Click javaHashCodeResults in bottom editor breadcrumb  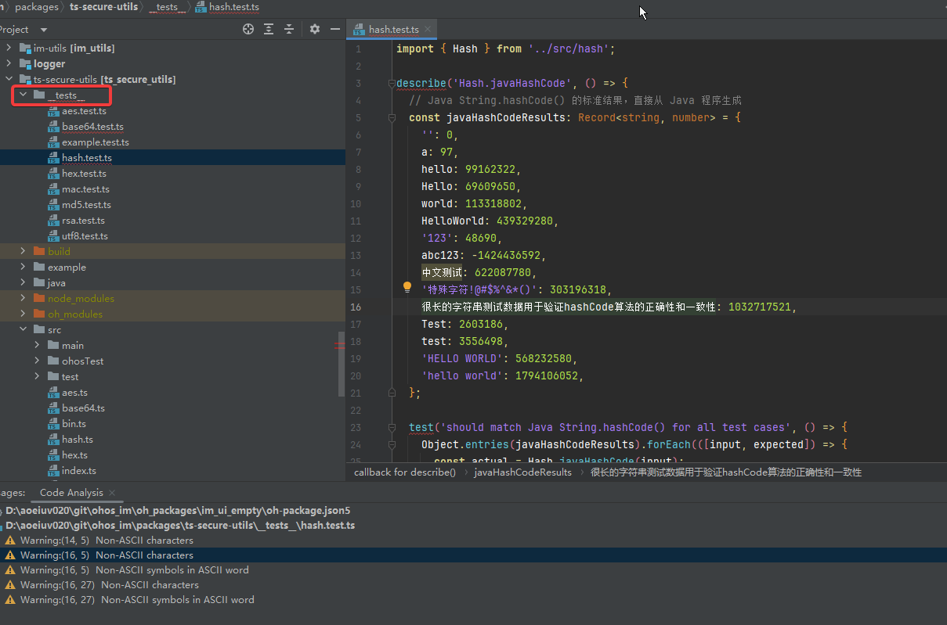(522, 472)
